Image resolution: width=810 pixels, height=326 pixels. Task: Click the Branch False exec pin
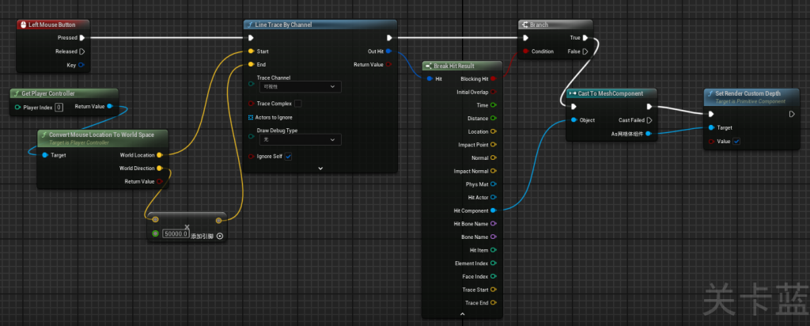(585, 51)
